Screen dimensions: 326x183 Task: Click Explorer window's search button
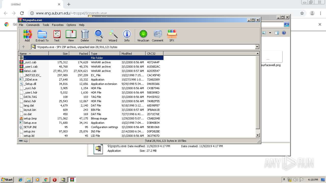point(287,24)
